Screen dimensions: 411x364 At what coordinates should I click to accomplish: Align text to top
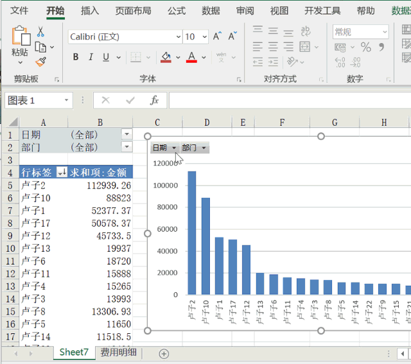click(x=258, y=30)
